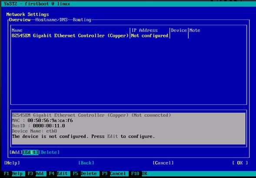Screen dimensions: 256x178
Task: Click F1 Help in the function key bar
Action: (x=14, y=173)
